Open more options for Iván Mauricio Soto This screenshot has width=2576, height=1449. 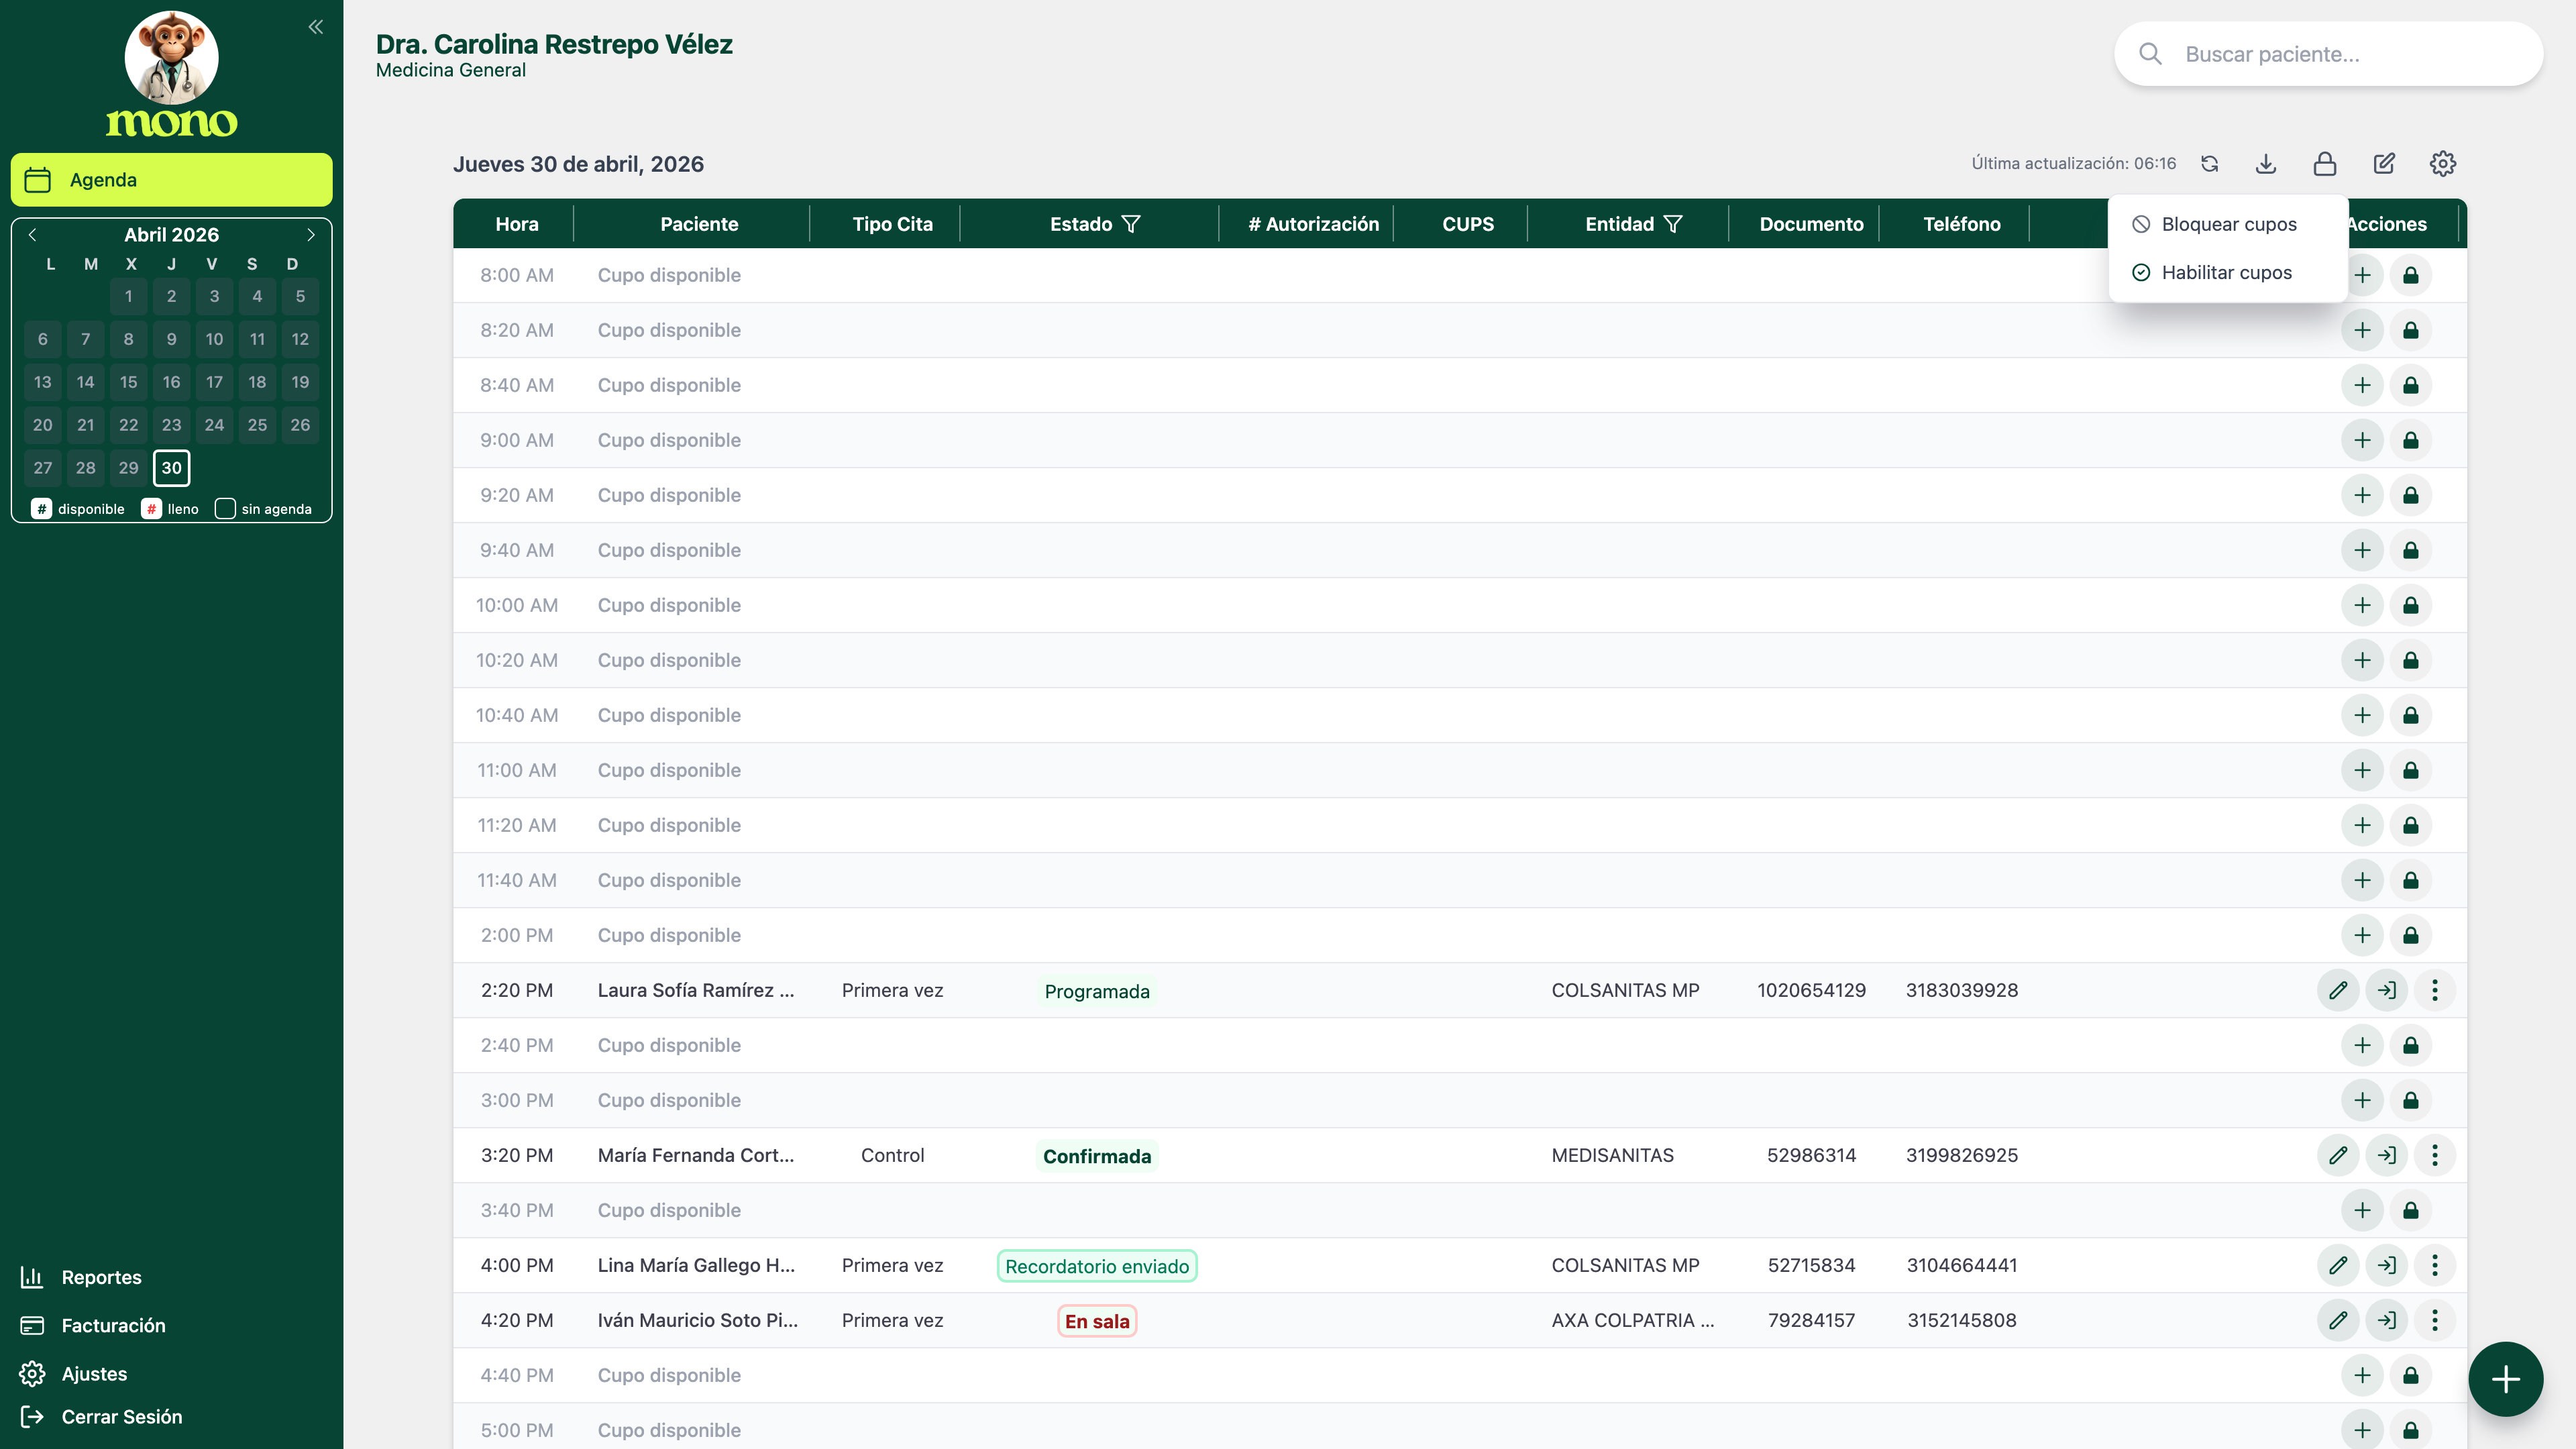coord(2435,1320)
